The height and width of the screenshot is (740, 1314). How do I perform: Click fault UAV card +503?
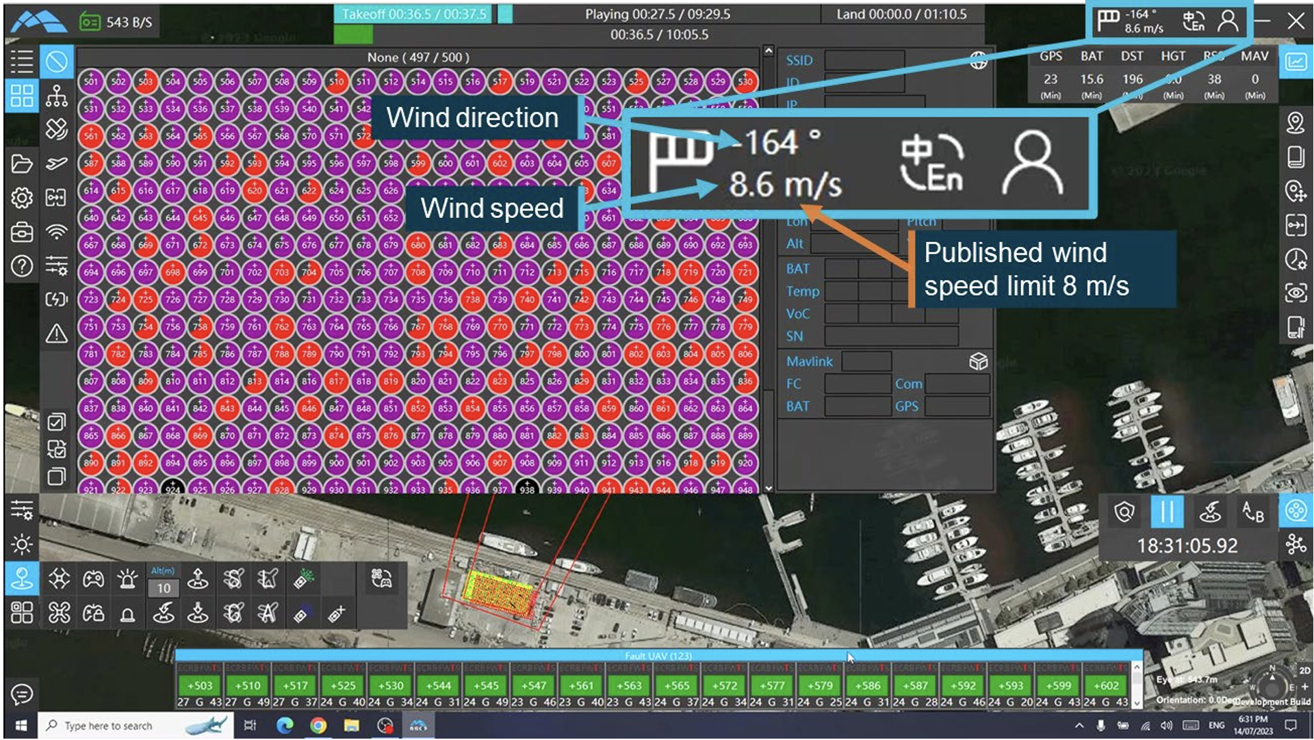point(199,685)
